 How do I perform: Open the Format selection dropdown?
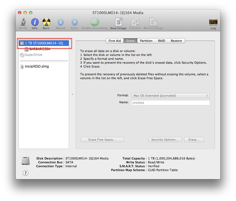pos(170,95)
